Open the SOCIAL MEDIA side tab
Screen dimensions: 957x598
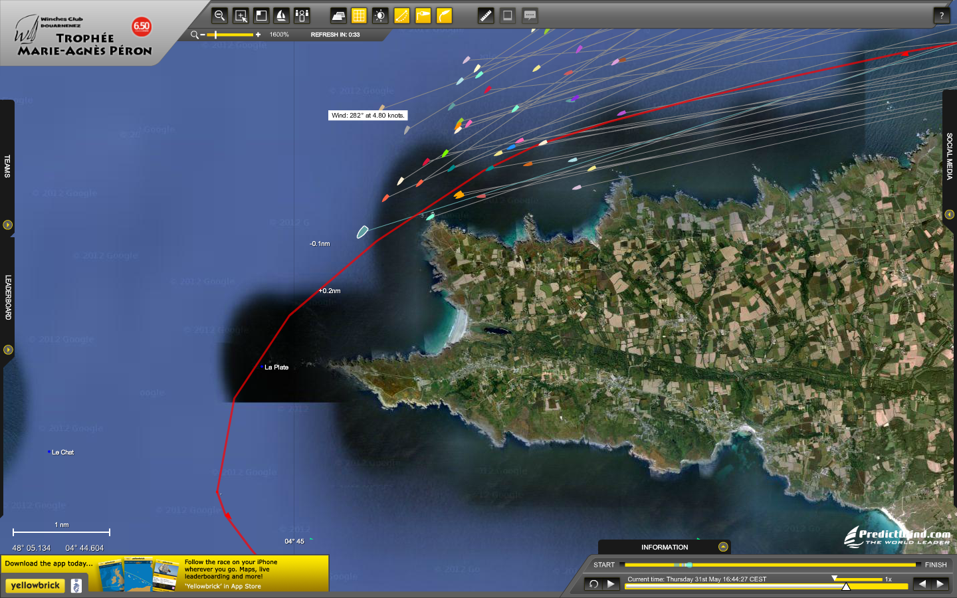click(x=950, y=156)
